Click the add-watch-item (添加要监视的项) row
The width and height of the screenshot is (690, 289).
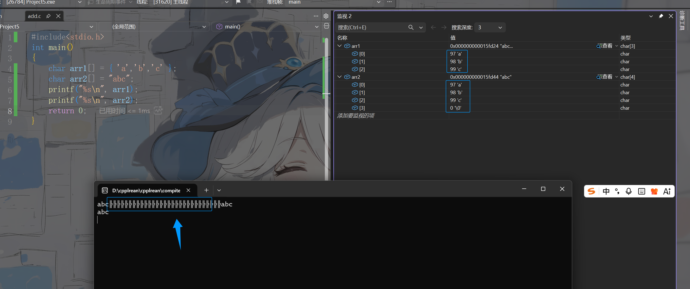pyautogui.click(x=356, y=115)
